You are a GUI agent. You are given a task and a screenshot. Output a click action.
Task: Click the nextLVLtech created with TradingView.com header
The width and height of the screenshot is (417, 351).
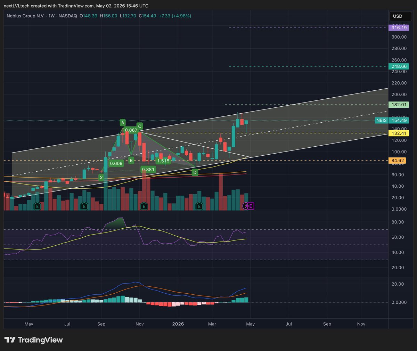click(76, 6)
